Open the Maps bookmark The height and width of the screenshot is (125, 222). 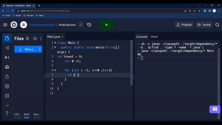pos(40,15)
